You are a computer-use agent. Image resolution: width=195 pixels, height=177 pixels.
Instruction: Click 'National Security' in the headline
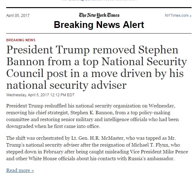144,61
